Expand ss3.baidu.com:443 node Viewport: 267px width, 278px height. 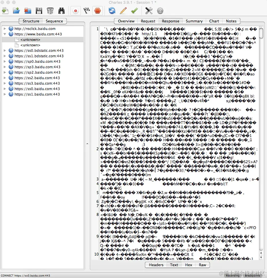click(x=5, y=83)
